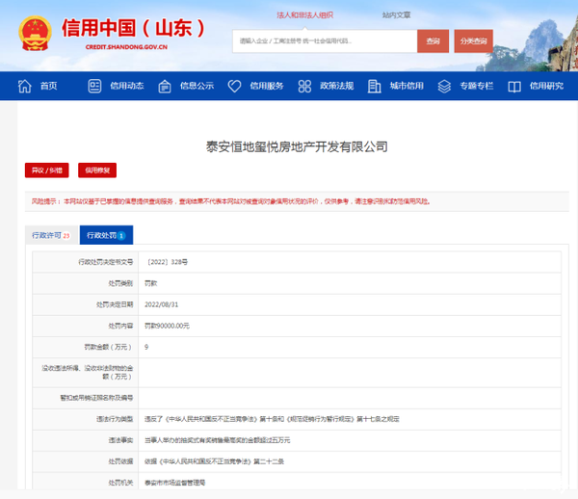578x499 pixels.
Task: Click the 信用服务 heart icon
Action: click(234, 87)
